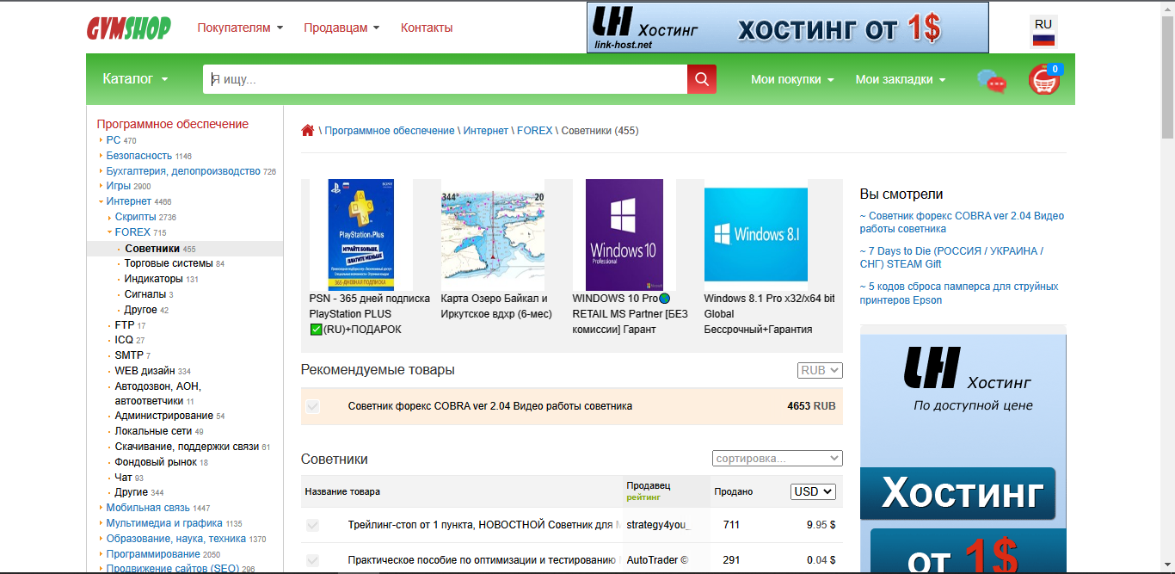Open the ICQ subcategory
Viewport: 1175px width, 574px height.
125,340
